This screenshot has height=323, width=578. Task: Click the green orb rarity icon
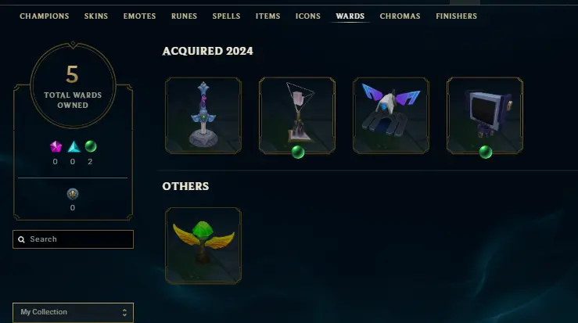coord(91,146)
